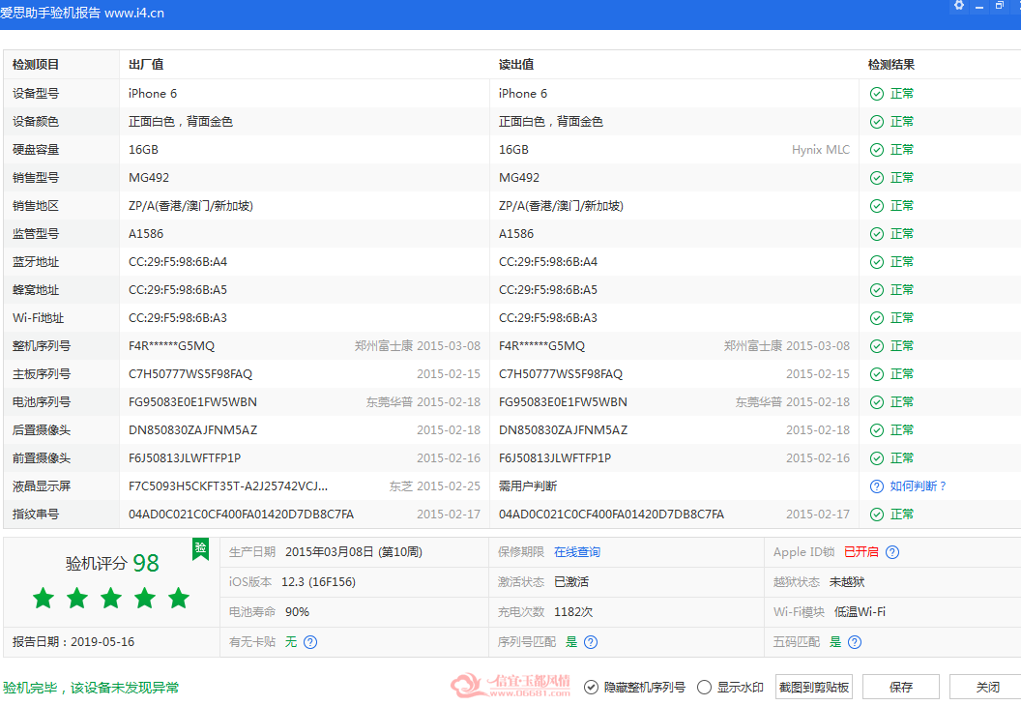This screenshot has height=706, width=1021.
Task: Click factory mainboard serial C7H50777WS5F98FAQ
Action: coord(190,374)
